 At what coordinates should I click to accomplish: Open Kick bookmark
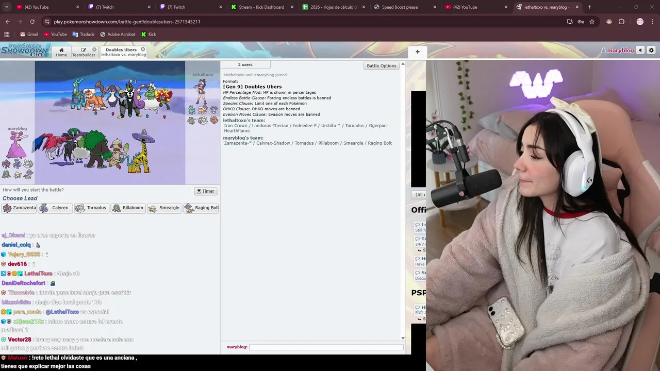click(148, 35)
